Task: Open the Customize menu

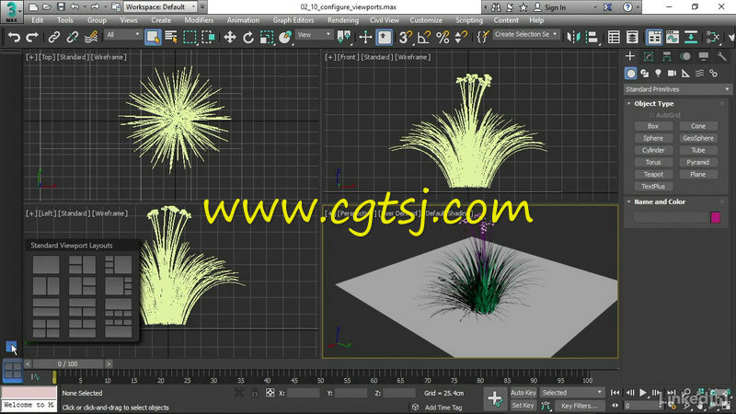Action: point(426,20)
